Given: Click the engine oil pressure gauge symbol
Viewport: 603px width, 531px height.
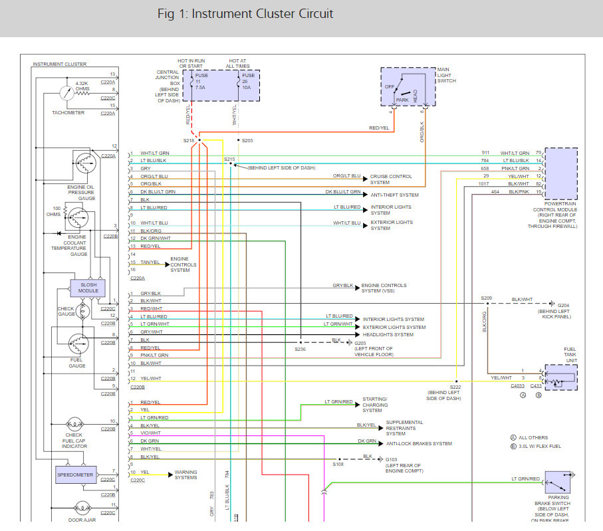Looking at the screenshot, I should pyautogui.click(x=86, y=163).
